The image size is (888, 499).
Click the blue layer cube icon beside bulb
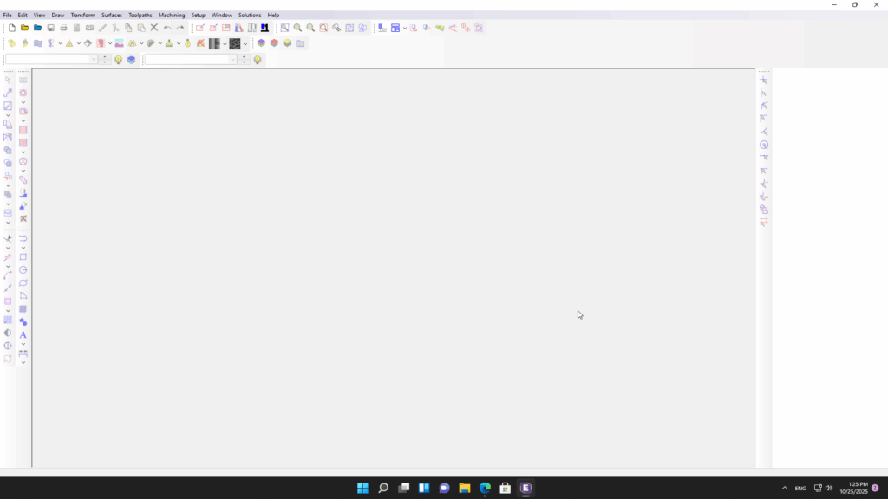click(x=132, y=60)
